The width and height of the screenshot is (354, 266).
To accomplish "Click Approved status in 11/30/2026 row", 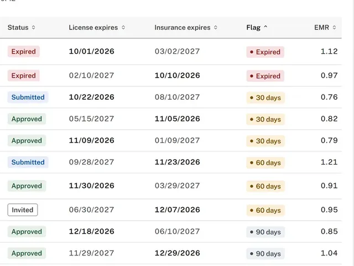I will (x=27, y=186).
